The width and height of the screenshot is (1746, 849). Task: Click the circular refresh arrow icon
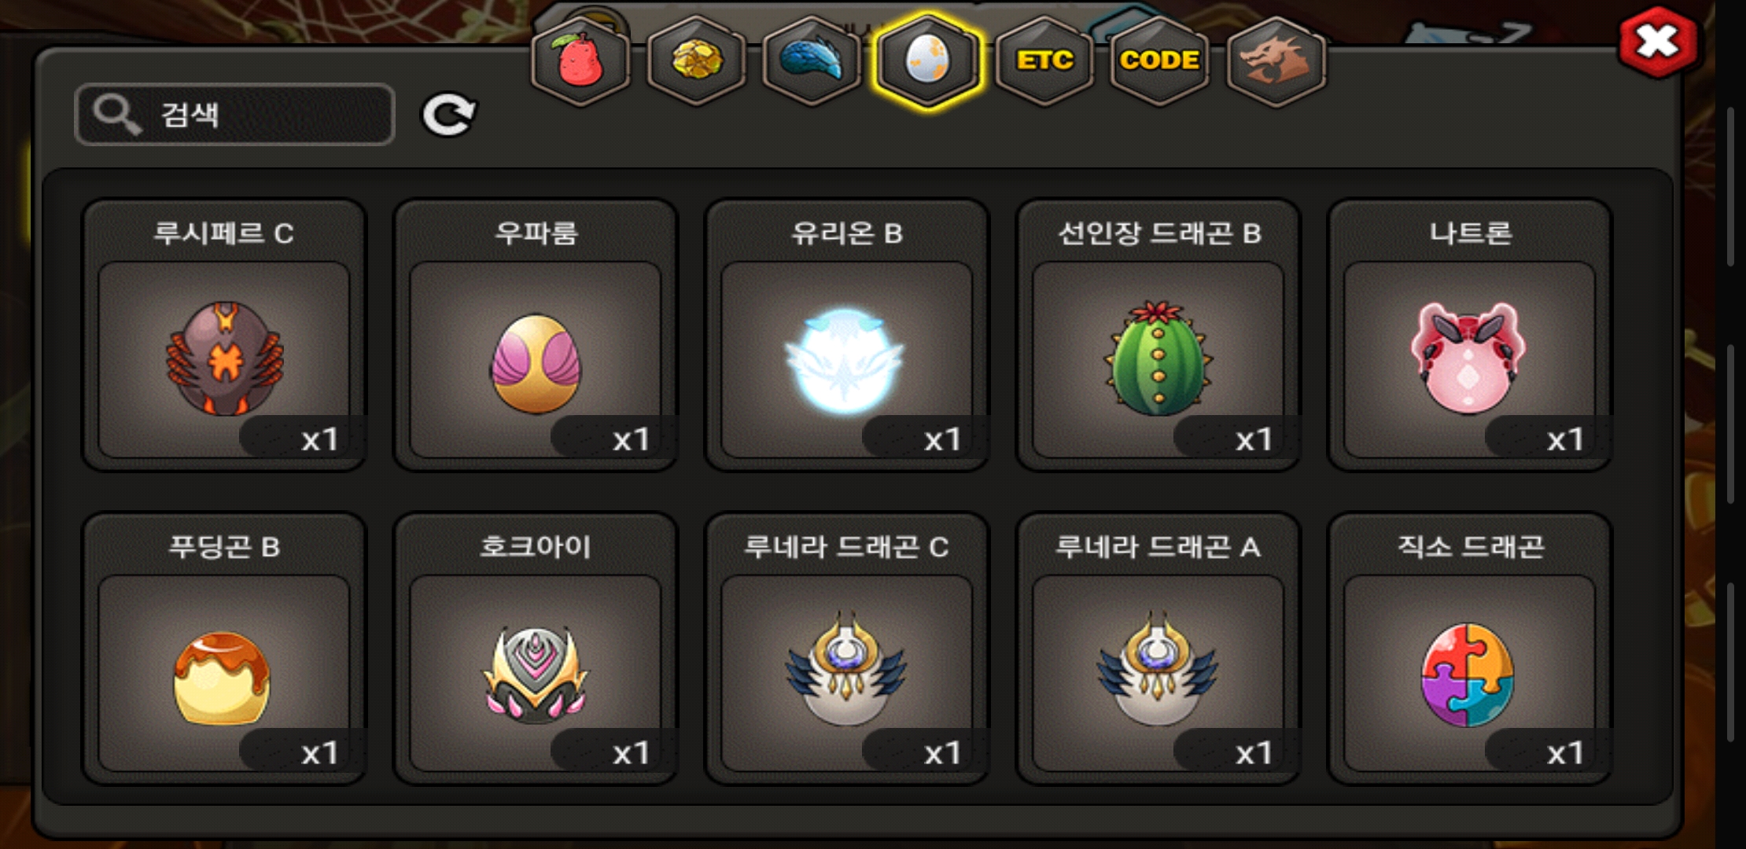click(448, 115)
